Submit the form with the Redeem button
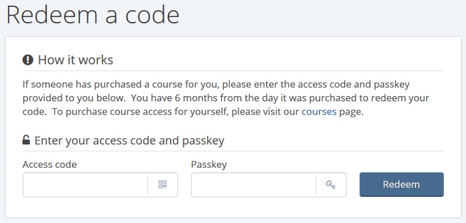The height and width of the screenshot is (223, 466). [x=401, y=185]
